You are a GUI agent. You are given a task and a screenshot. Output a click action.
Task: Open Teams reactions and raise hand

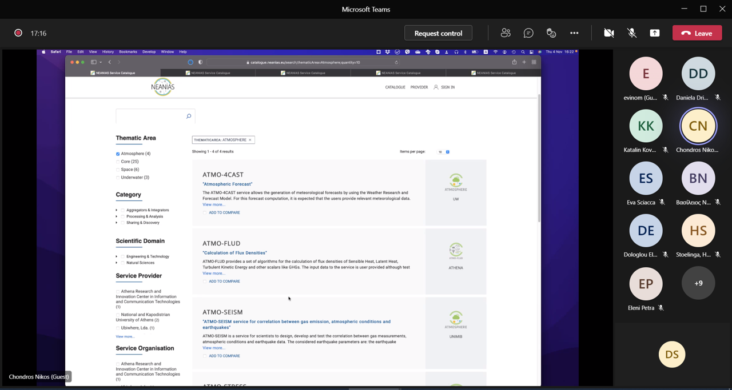point(551,33)
